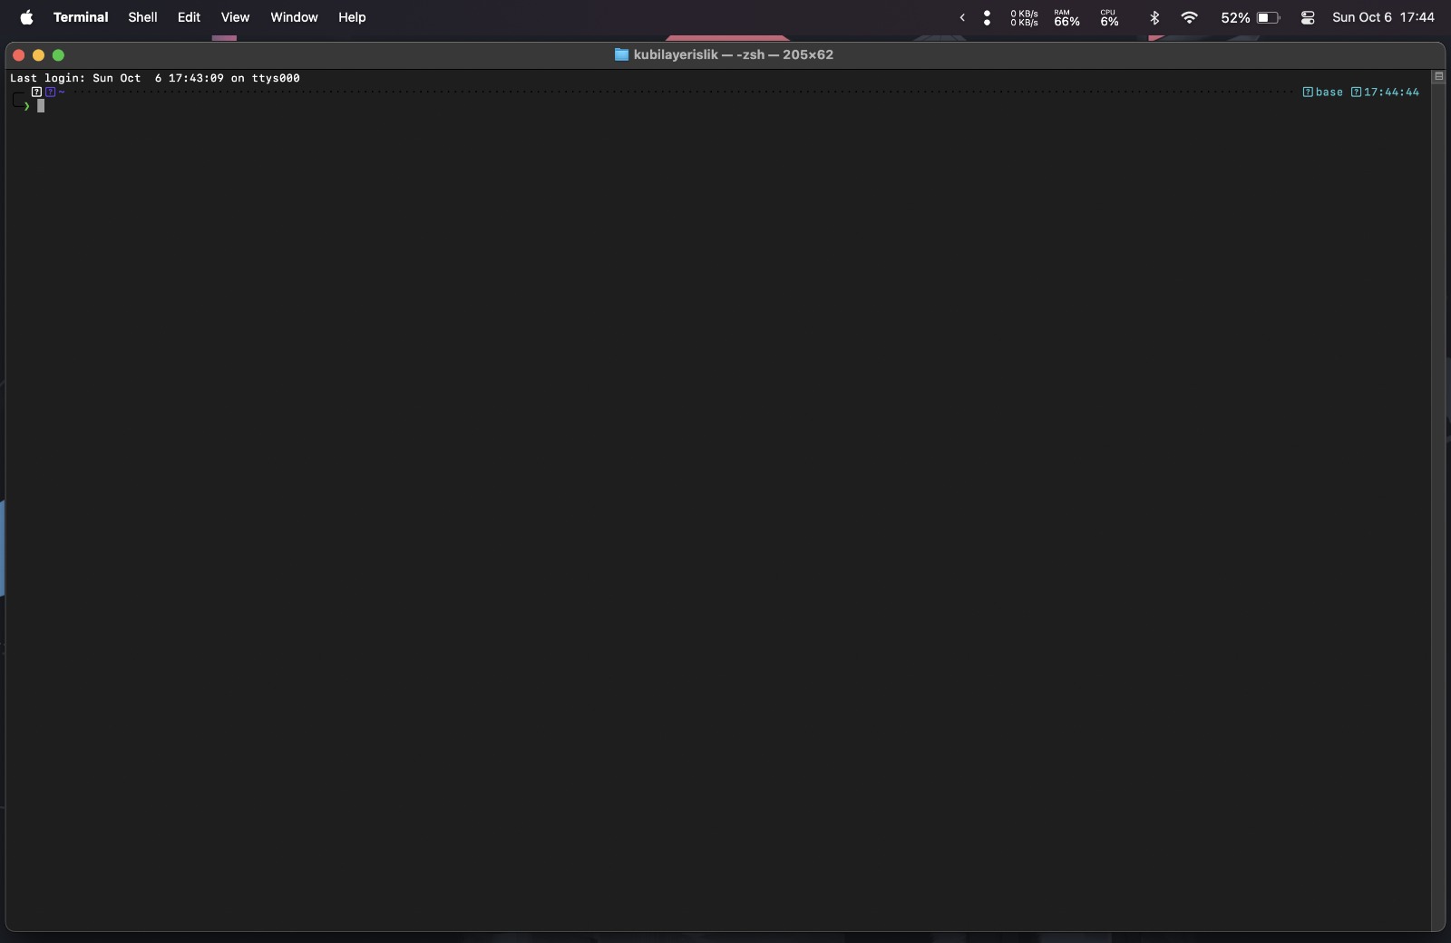Click the home directory tilde in prompt
Screen dimensions: 1451x943
coord(62,92)
